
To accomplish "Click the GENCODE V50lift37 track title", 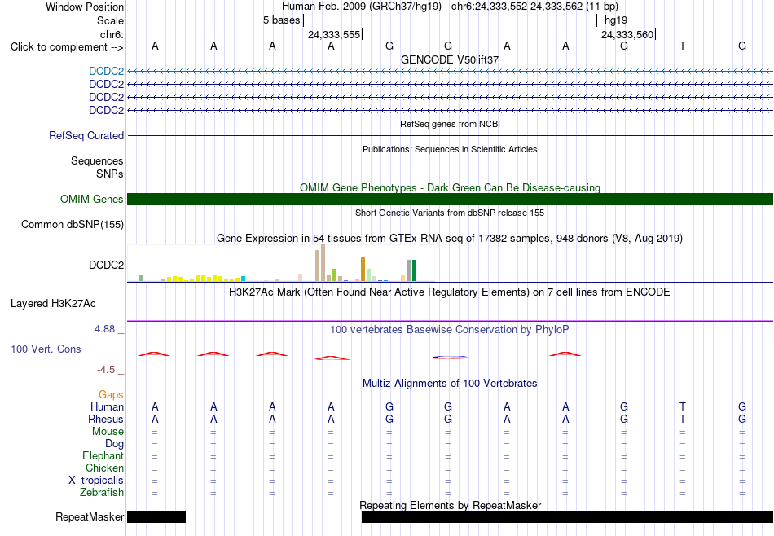I will [450, 59].
